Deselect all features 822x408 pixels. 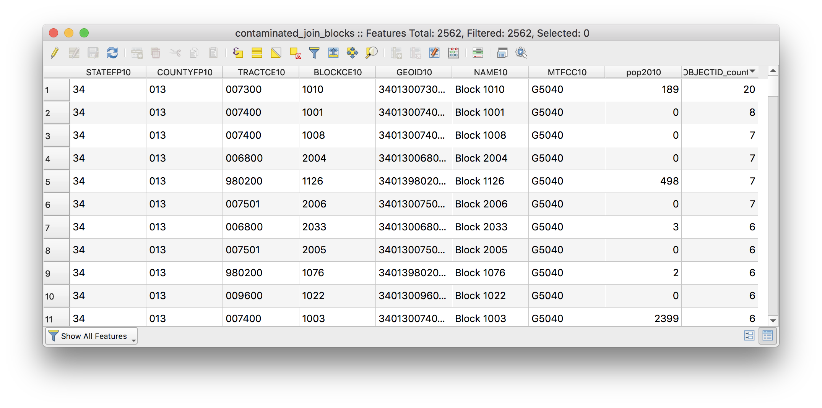pos(295,53)
